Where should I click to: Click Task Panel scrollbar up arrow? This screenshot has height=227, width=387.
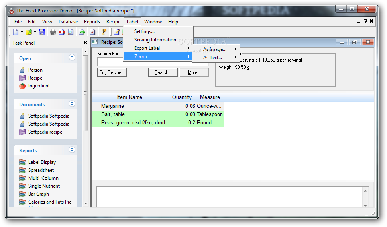click(x=86, y=52)
